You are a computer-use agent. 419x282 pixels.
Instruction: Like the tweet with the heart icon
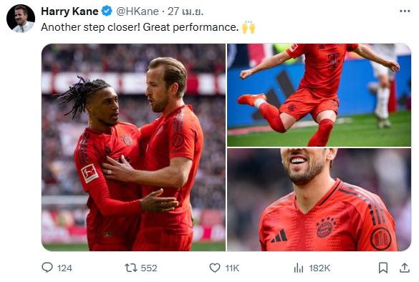pyautogui.click(x=215, y=268)
